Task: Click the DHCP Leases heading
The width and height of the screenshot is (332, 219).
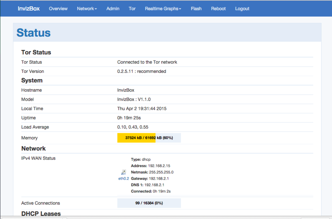Action: (x=41, y=214)
